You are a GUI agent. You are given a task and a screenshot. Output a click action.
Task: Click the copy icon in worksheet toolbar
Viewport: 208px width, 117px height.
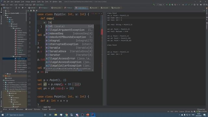(x=34, y=11)
